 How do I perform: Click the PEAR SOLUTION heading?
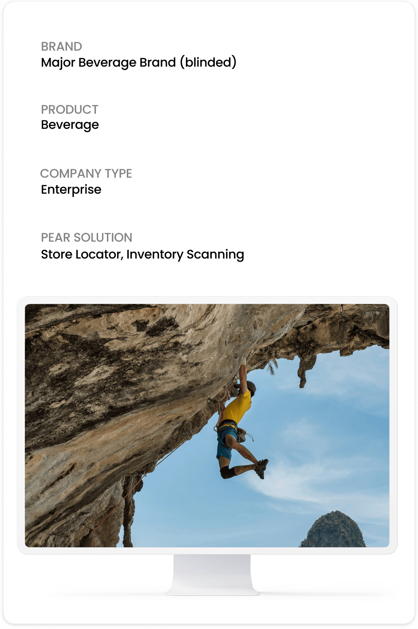87,237
